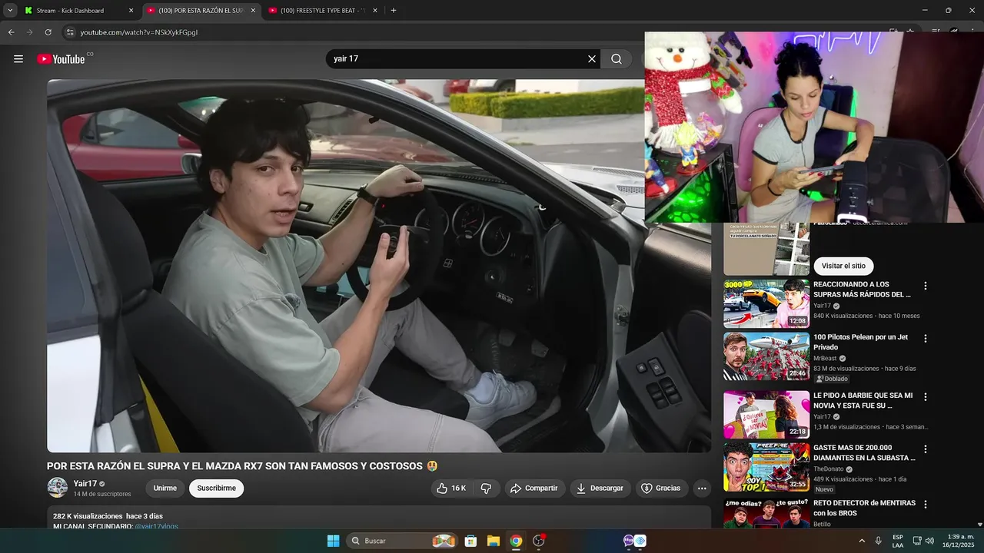This screenshot has height=553, width=984.
Task: Open Chrome from taskbar
Action: coord(516,541)
